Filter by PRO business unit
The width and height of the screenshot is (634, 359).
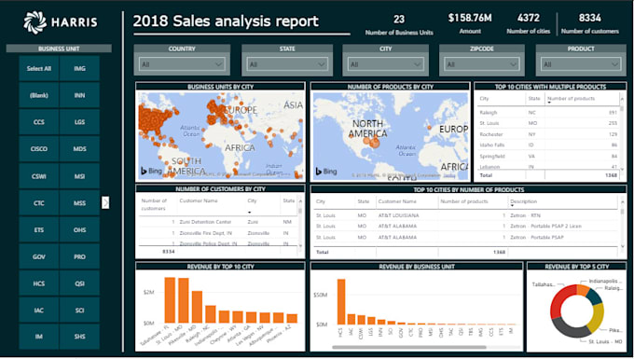(x=79, y=256)
